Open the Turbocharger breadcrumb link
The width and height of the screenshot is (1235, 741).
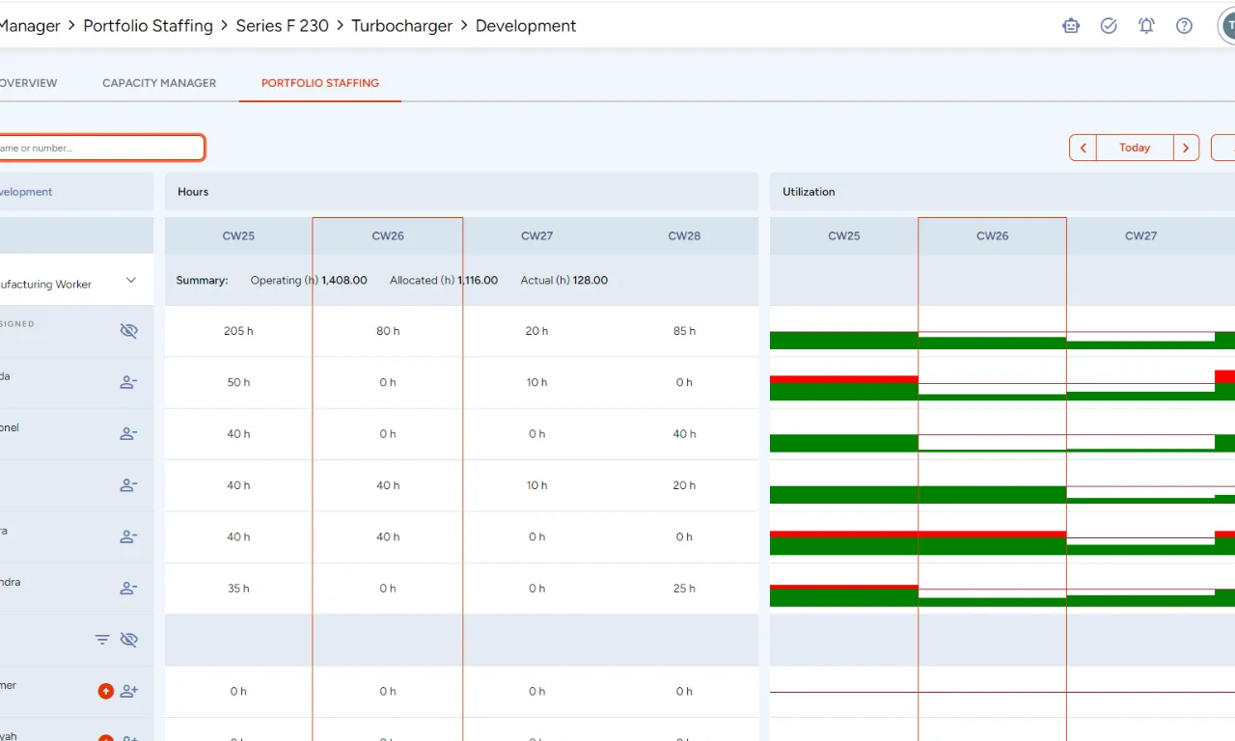pos(401,26)
